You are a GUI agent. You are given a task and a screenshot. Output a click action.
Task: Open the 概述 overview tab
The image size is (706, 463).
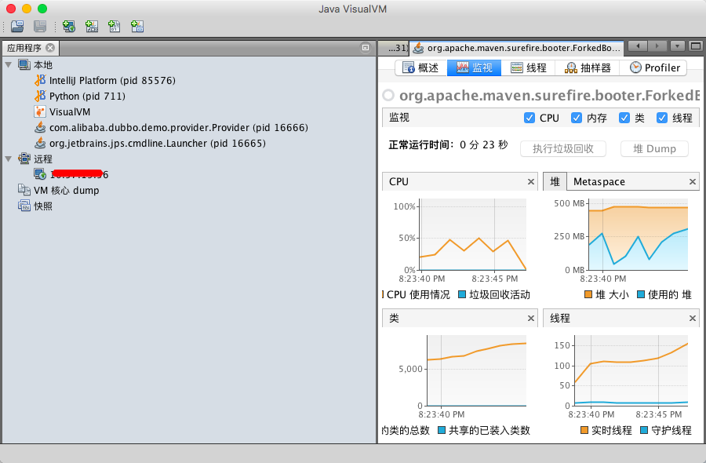421,68
